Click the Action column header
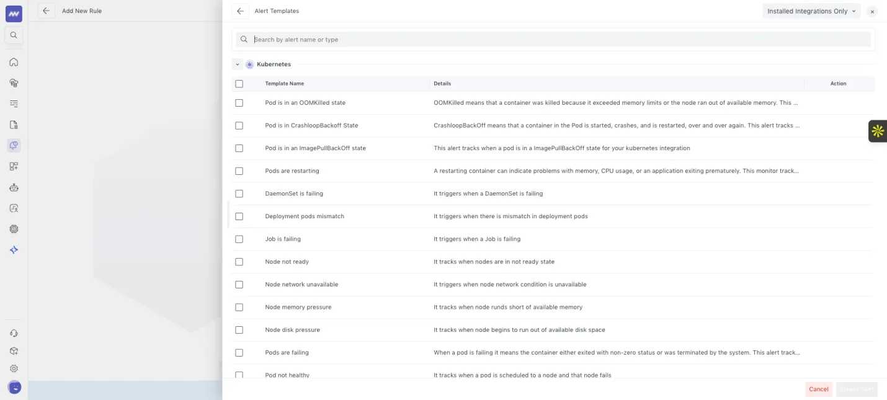 point(839,84)
